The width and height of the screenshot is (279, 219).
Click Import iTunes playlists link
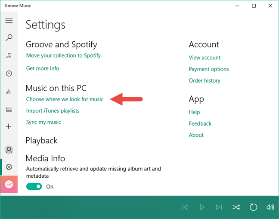53,111
